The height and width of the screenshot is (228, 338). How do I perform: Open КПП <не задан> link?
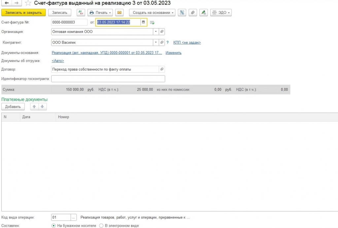[x=187, y=43]
